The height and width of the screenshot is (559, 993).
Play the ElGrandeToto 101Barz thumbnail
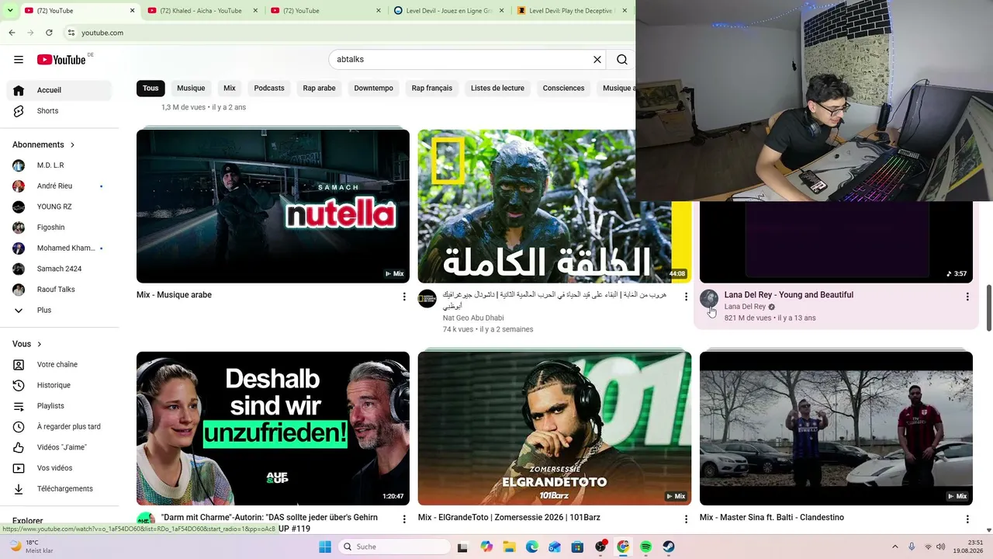click(555, 429)
